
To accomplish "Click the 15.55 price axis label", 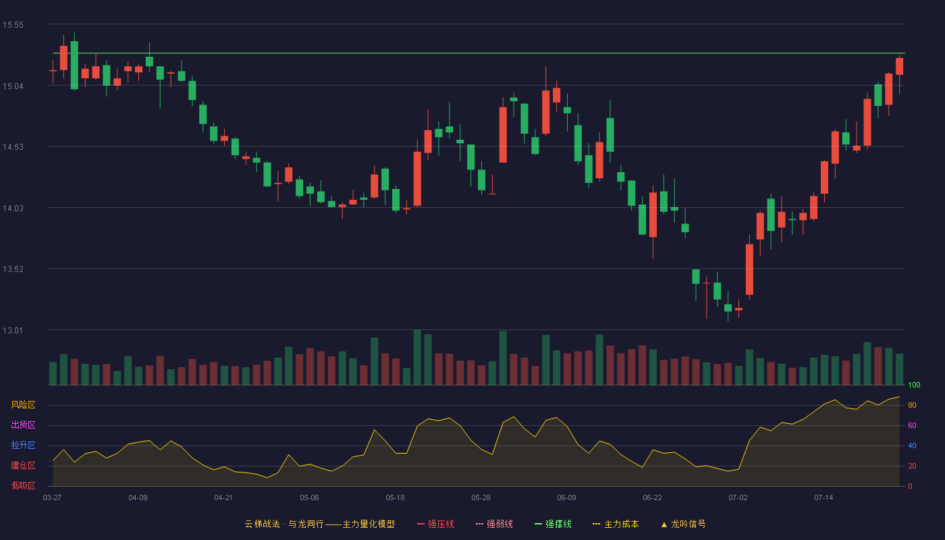I will tap(13, 25).
